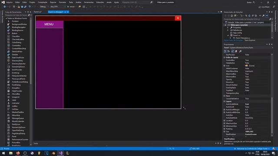This screenshot has height=156, width=278.
Task: Collapse the Form1.cs node in Solution Explorer
Action: click(228, 36)
